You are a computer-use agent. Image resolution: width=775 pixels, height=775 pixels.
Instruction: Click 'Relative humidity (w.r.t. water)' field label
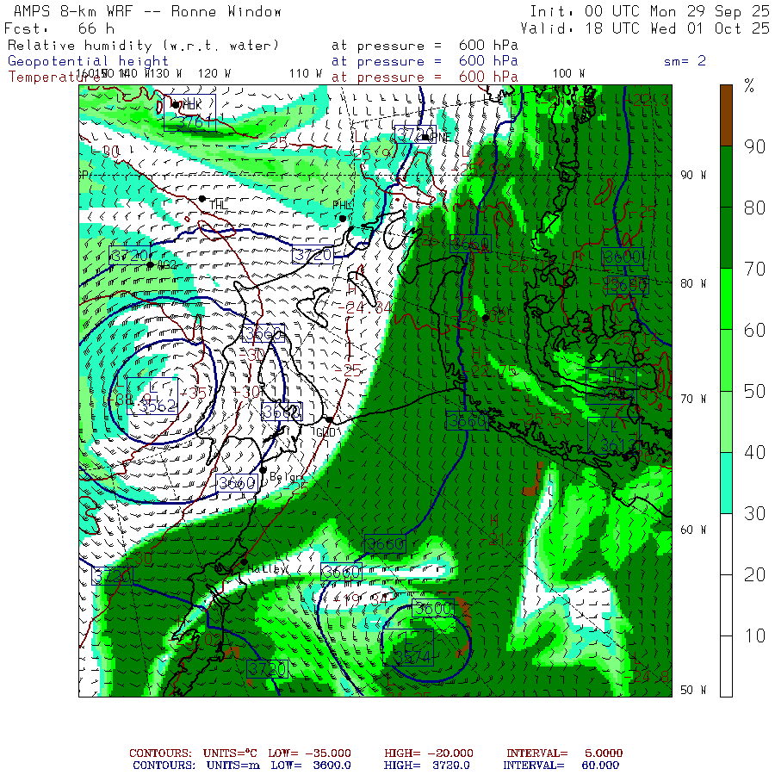(143, 45)
